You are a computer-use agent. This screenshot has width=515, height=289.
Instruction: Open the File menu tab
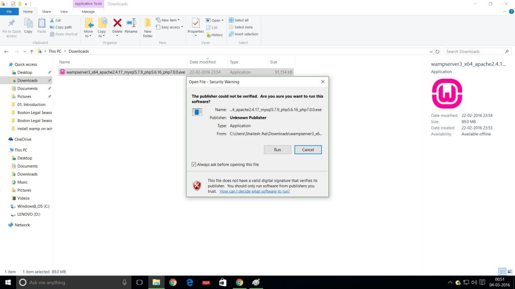[x=9, y=12]
